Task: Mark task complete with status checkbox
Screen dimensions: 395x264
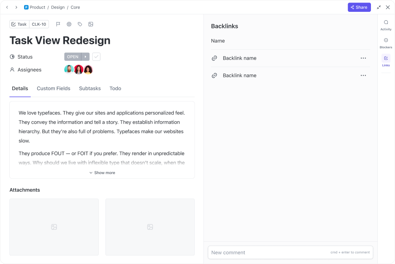Action: click(96, 57)
